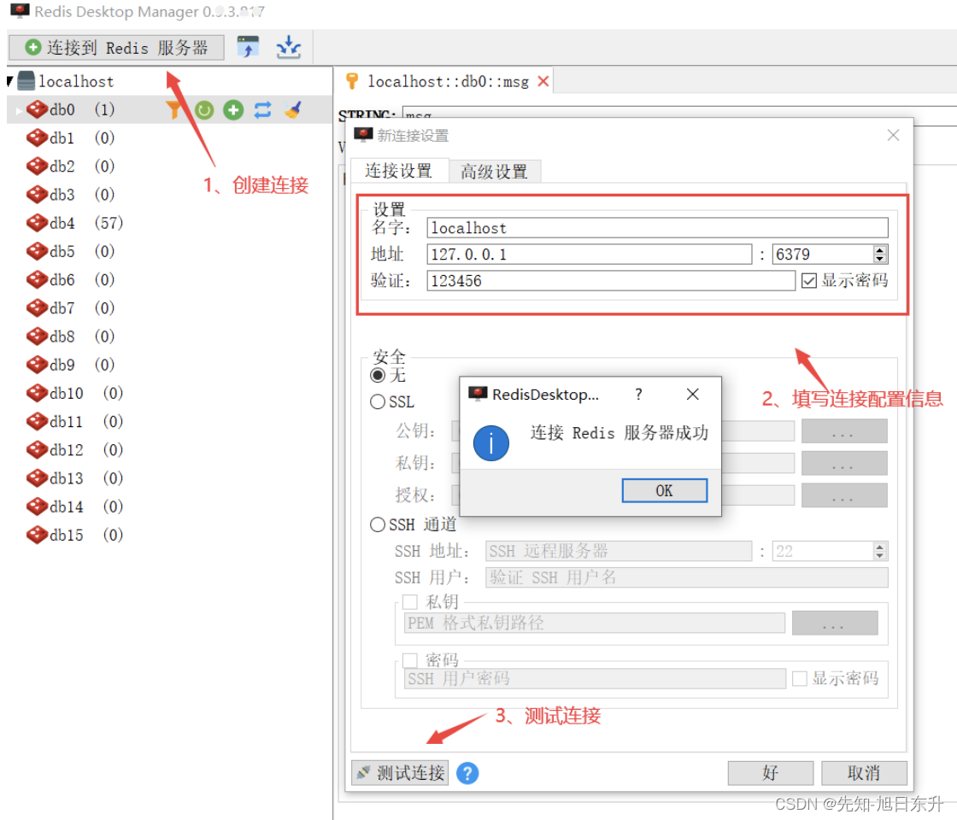Select the SSL security radio option
This screenshot has height=820, width=957.
378,401
